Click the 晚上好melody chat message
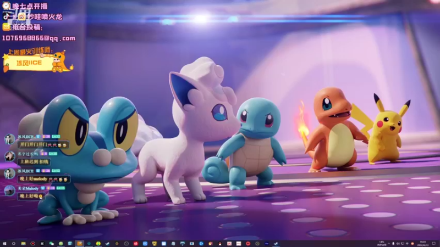This screenshot has width=440, height=247. coord(44,179)
